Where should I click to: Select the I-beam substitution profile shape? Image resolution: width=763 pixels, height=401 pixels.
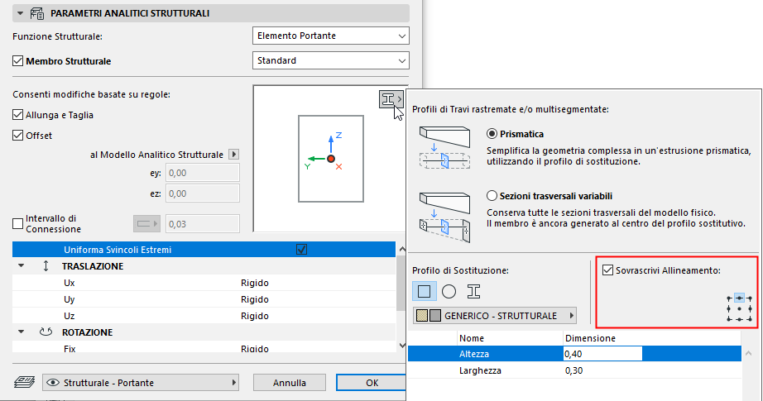coord(473,291)
